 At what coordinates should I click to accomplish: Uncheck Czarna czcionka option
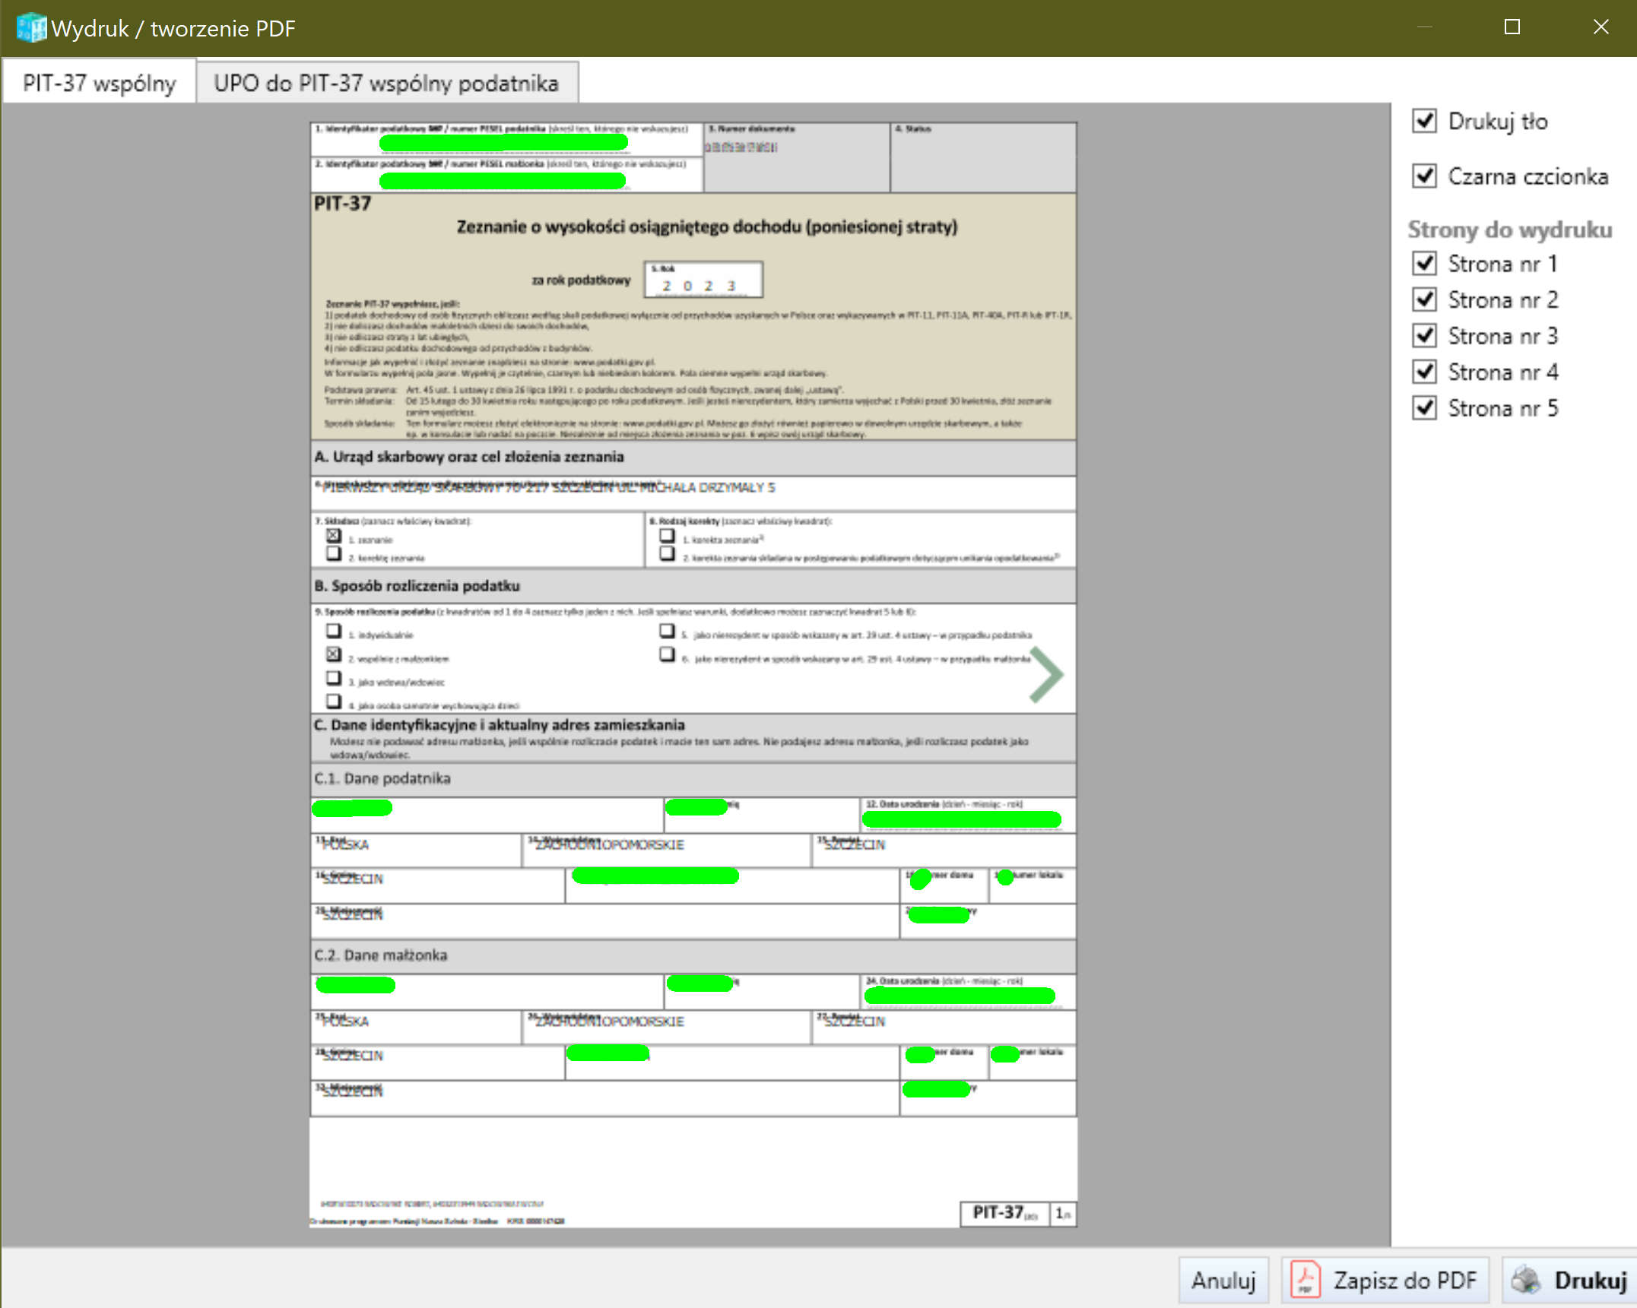click(1424, 176)
